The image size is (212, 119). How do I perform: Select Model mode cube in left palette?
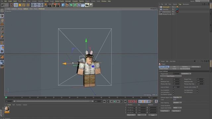(x=2, y=16)
